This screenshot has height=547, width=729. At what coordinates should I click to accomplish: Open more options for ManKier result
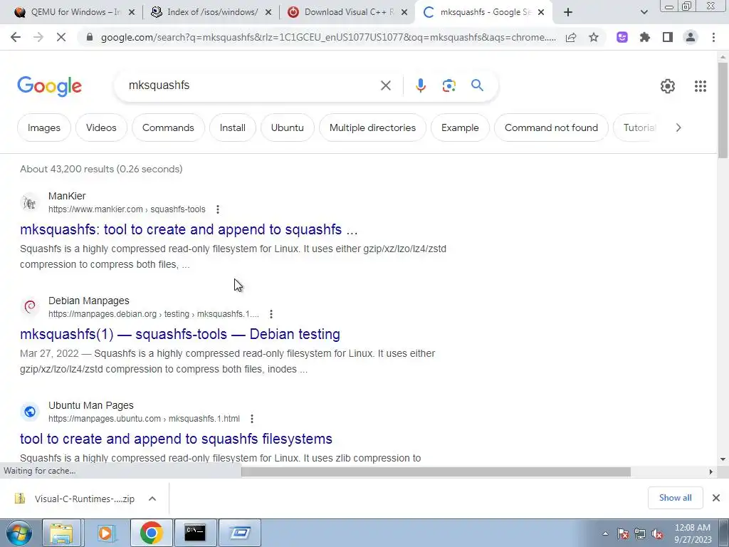218,209
